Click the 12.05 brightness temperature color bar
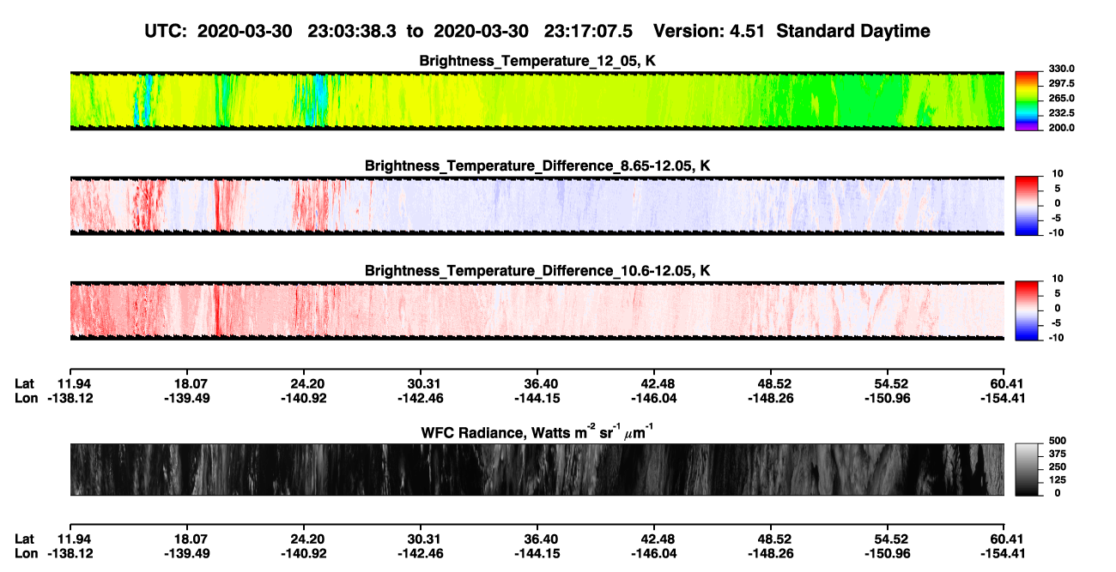1116x572 pixels. (1027, 99)
